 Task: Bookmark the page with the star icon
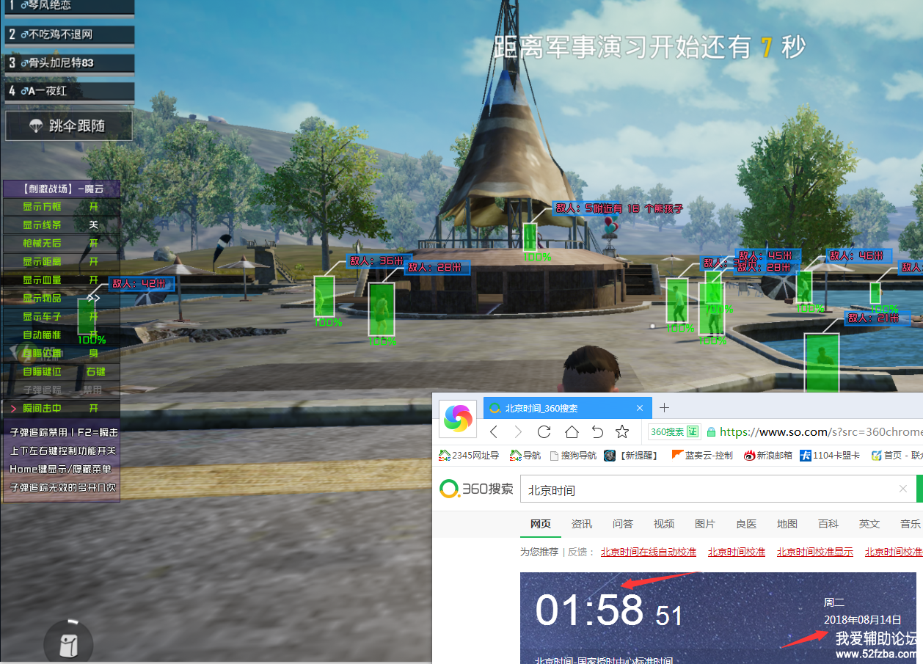tap(622, 431)
